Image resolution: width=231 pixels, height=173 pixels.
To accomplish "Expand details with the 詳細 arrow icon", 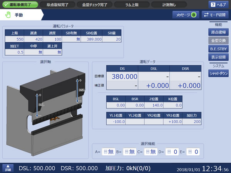I will coord(8,168).
